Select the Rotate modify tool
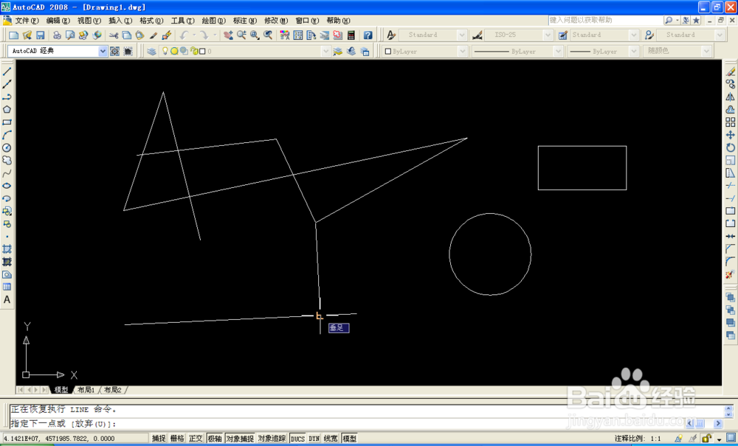The width and height of the screenshot is (738, 446). click(x=731, y=148)
